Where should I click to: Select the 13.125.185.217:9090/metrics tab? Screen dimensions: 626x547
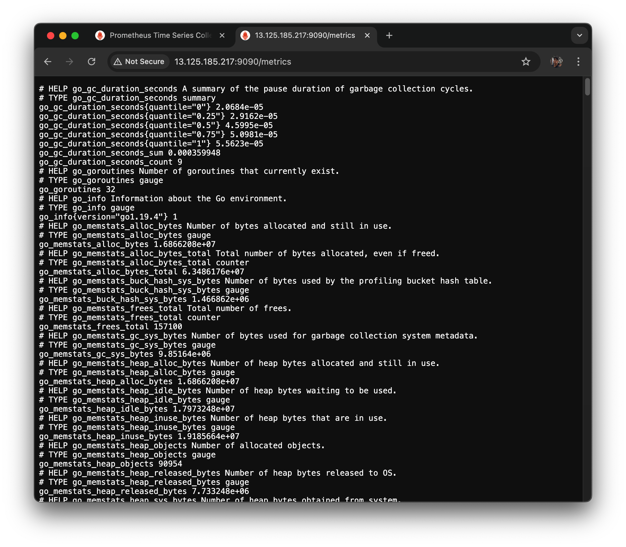(x=304, y=35)
